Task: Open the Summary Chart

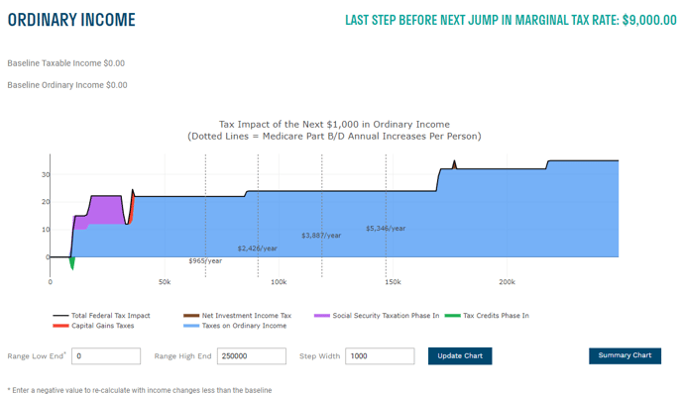Action: point(625,355)
